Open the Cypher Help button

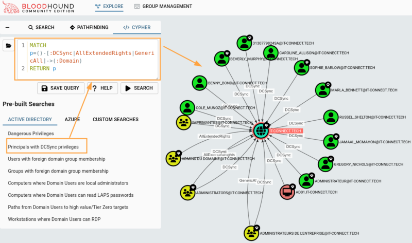click(102, 88)
